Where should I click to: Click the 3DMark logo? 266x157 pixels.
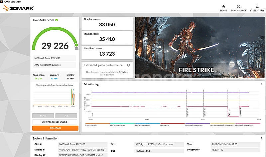[x=18, y=8]
